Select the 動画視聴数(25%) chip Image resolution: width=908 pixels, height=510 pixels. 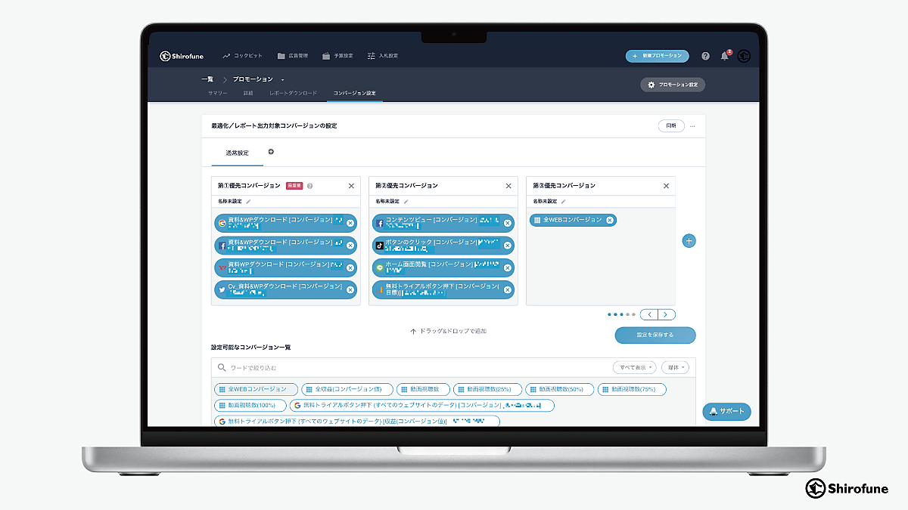tap(487, 389)
